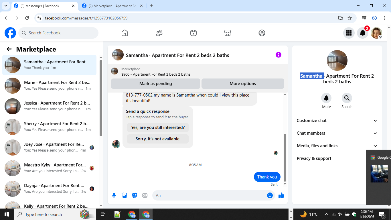Switch to Marketplace - Apartment tab

[x=112, y=6]
